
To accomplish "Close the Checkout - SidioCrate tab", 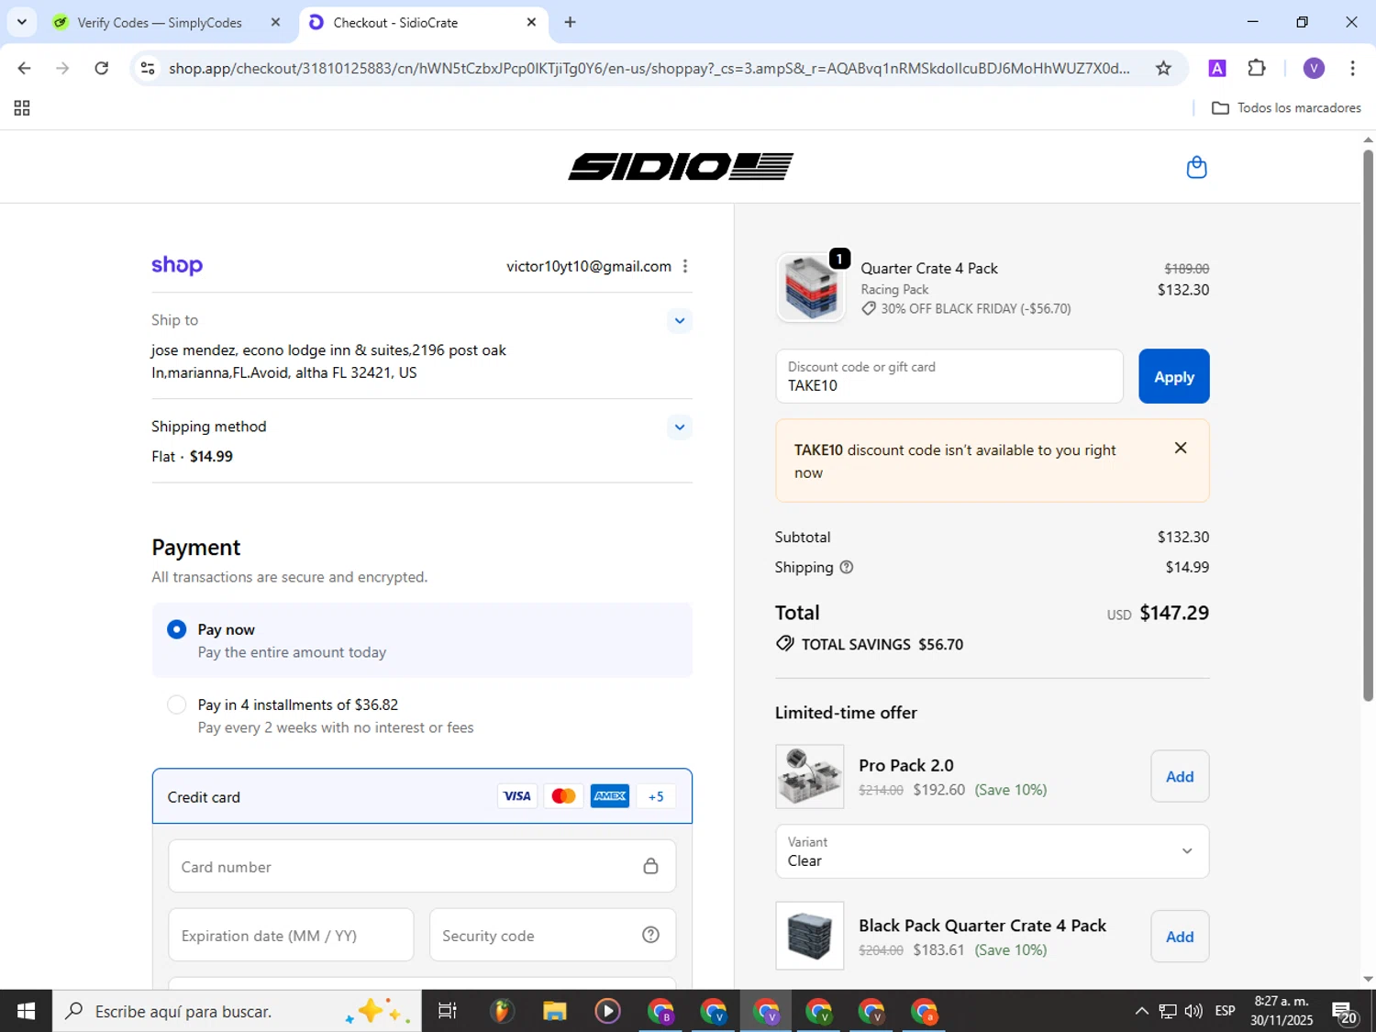I will (x=531, y=22).
